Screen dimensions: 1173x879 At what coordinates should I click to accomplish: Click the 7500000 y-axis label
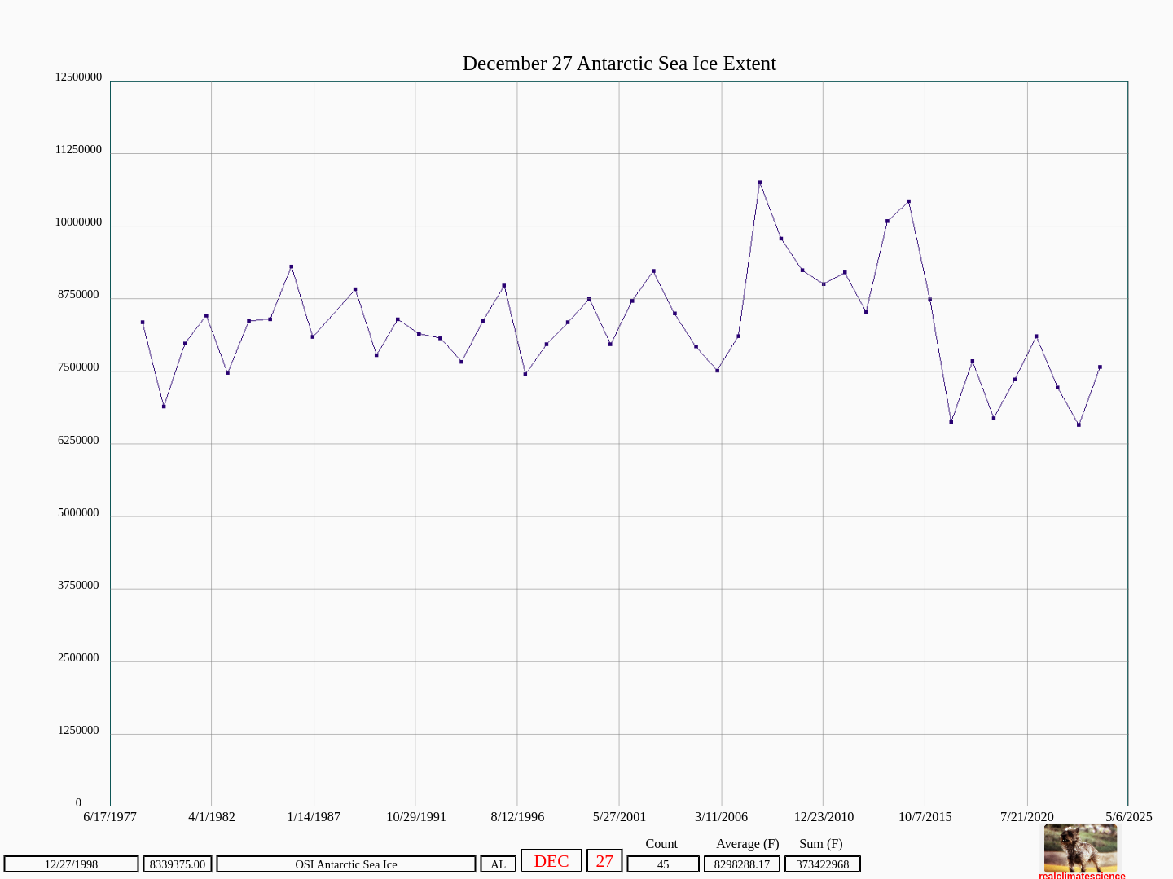coord(78,367)
